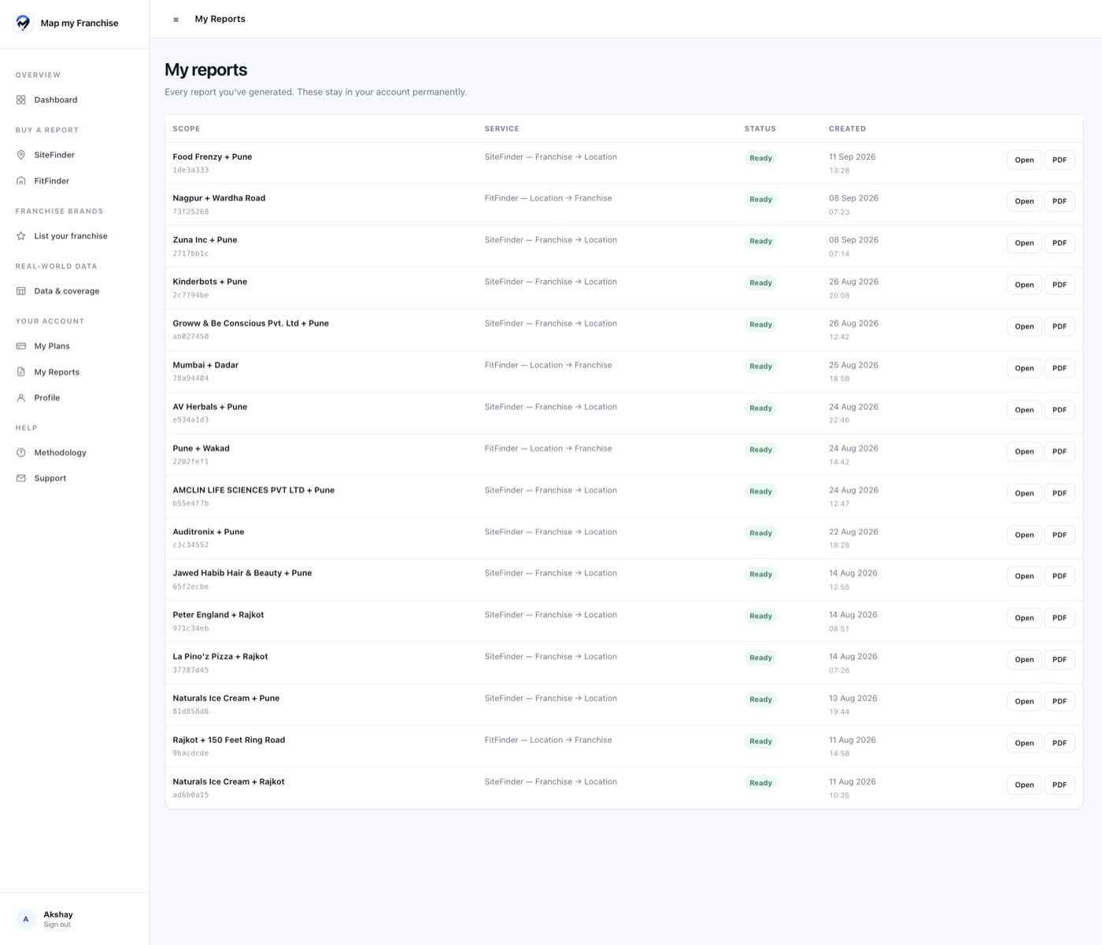Screen dimensions: 1102x945
Task: Download PDF for Rajkot + 150 Feet Ring Road
Action: point(1059,743)
